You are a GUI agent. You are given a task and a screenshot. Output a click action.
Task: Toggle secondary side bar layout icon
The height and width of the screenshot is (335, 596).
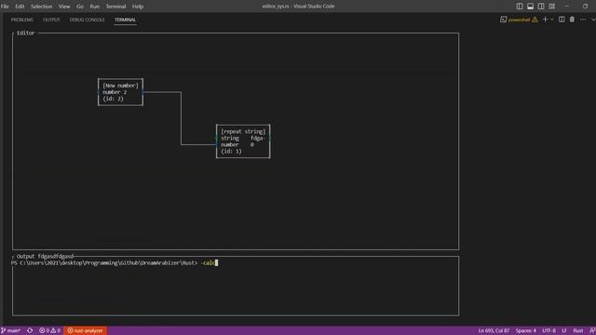click(541, 7)
